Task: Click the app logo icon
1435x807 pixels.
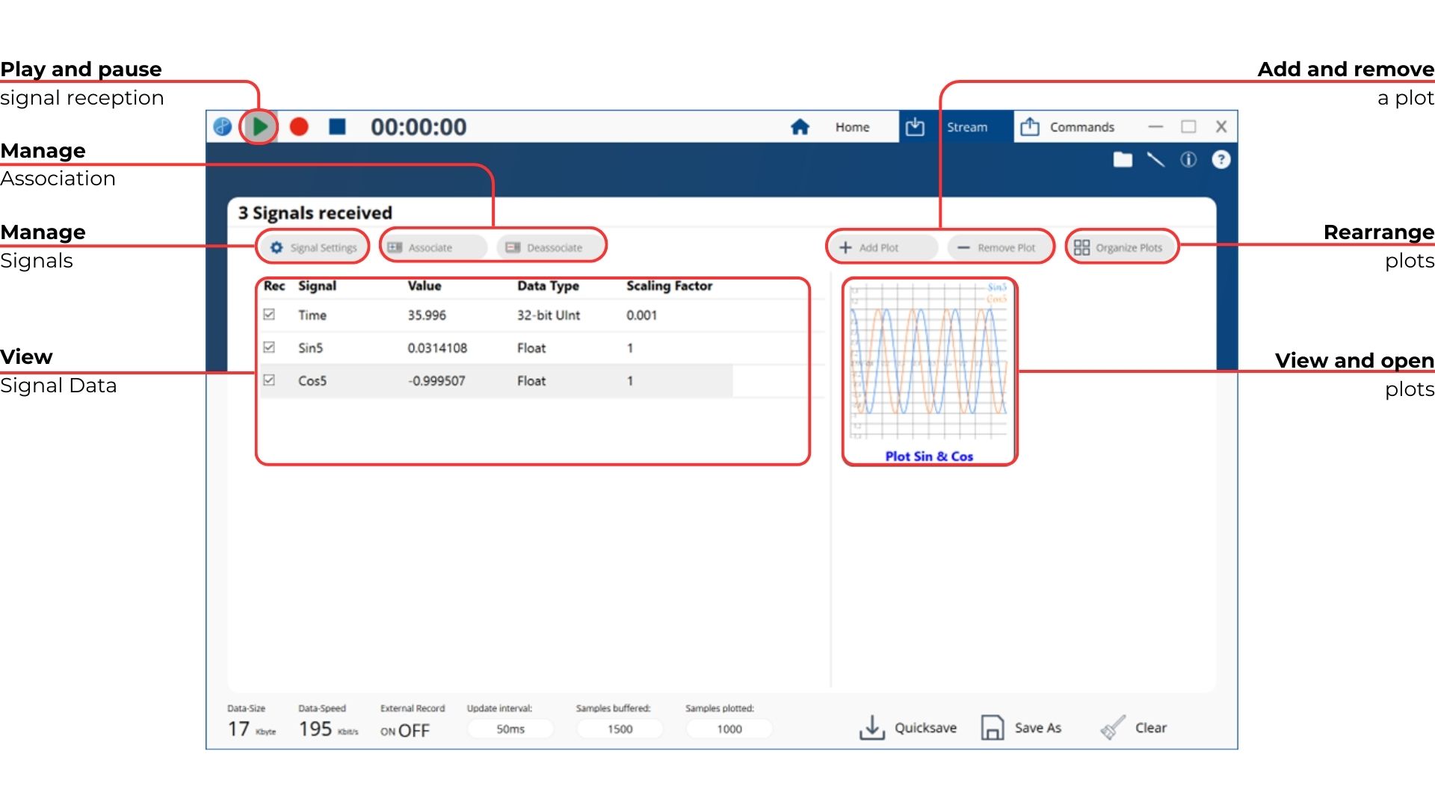Action: 222,127
